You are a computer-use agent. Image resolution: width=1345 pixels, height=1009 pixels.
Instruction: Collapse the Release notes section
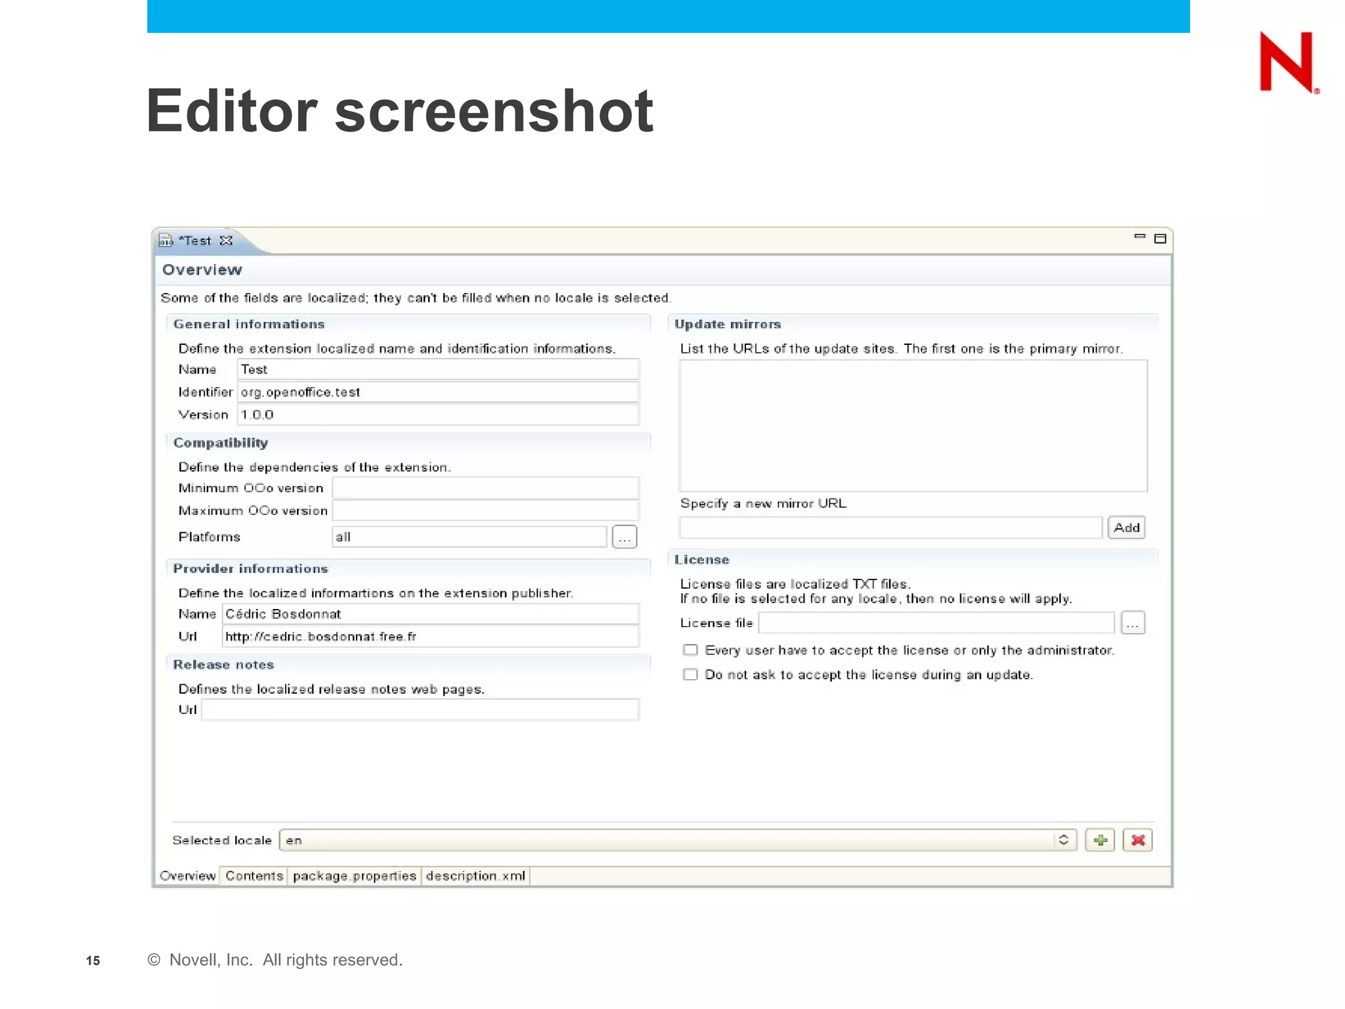coord(223,665)
